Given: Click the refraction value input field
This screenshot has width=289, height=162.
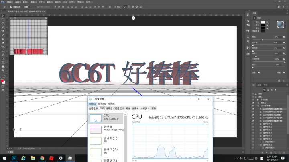Looking at the screenshot, I should [x=278, y=65].
